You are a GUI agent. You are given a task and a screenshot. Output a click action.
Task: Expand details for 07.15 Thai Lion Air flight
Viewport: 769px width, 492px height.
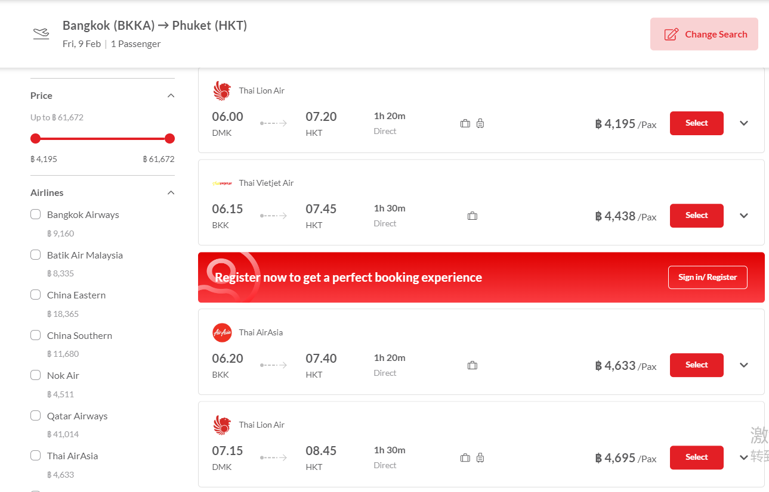coord(744,457)
